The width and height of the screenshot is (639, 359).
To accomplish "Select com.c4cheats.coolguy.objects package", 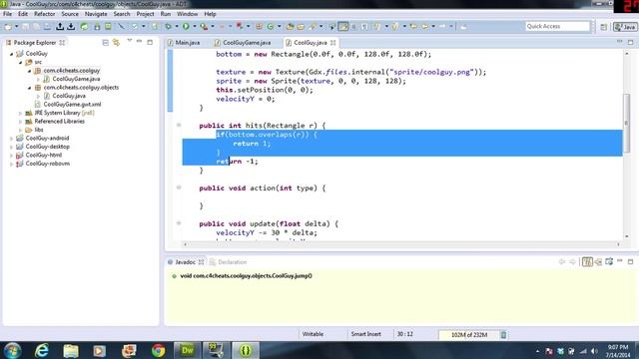I will point(81,88).
